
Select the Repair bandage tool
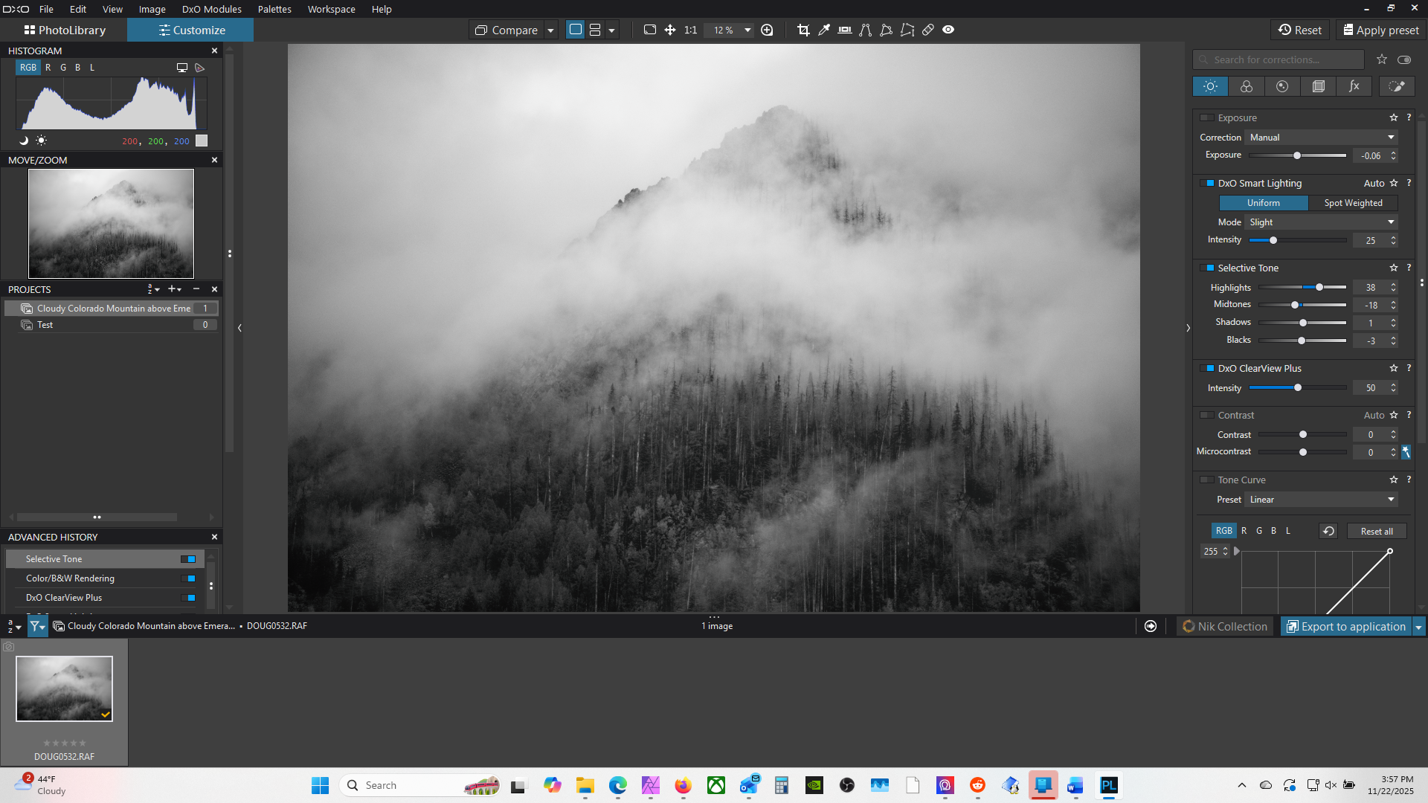point(928,30)
